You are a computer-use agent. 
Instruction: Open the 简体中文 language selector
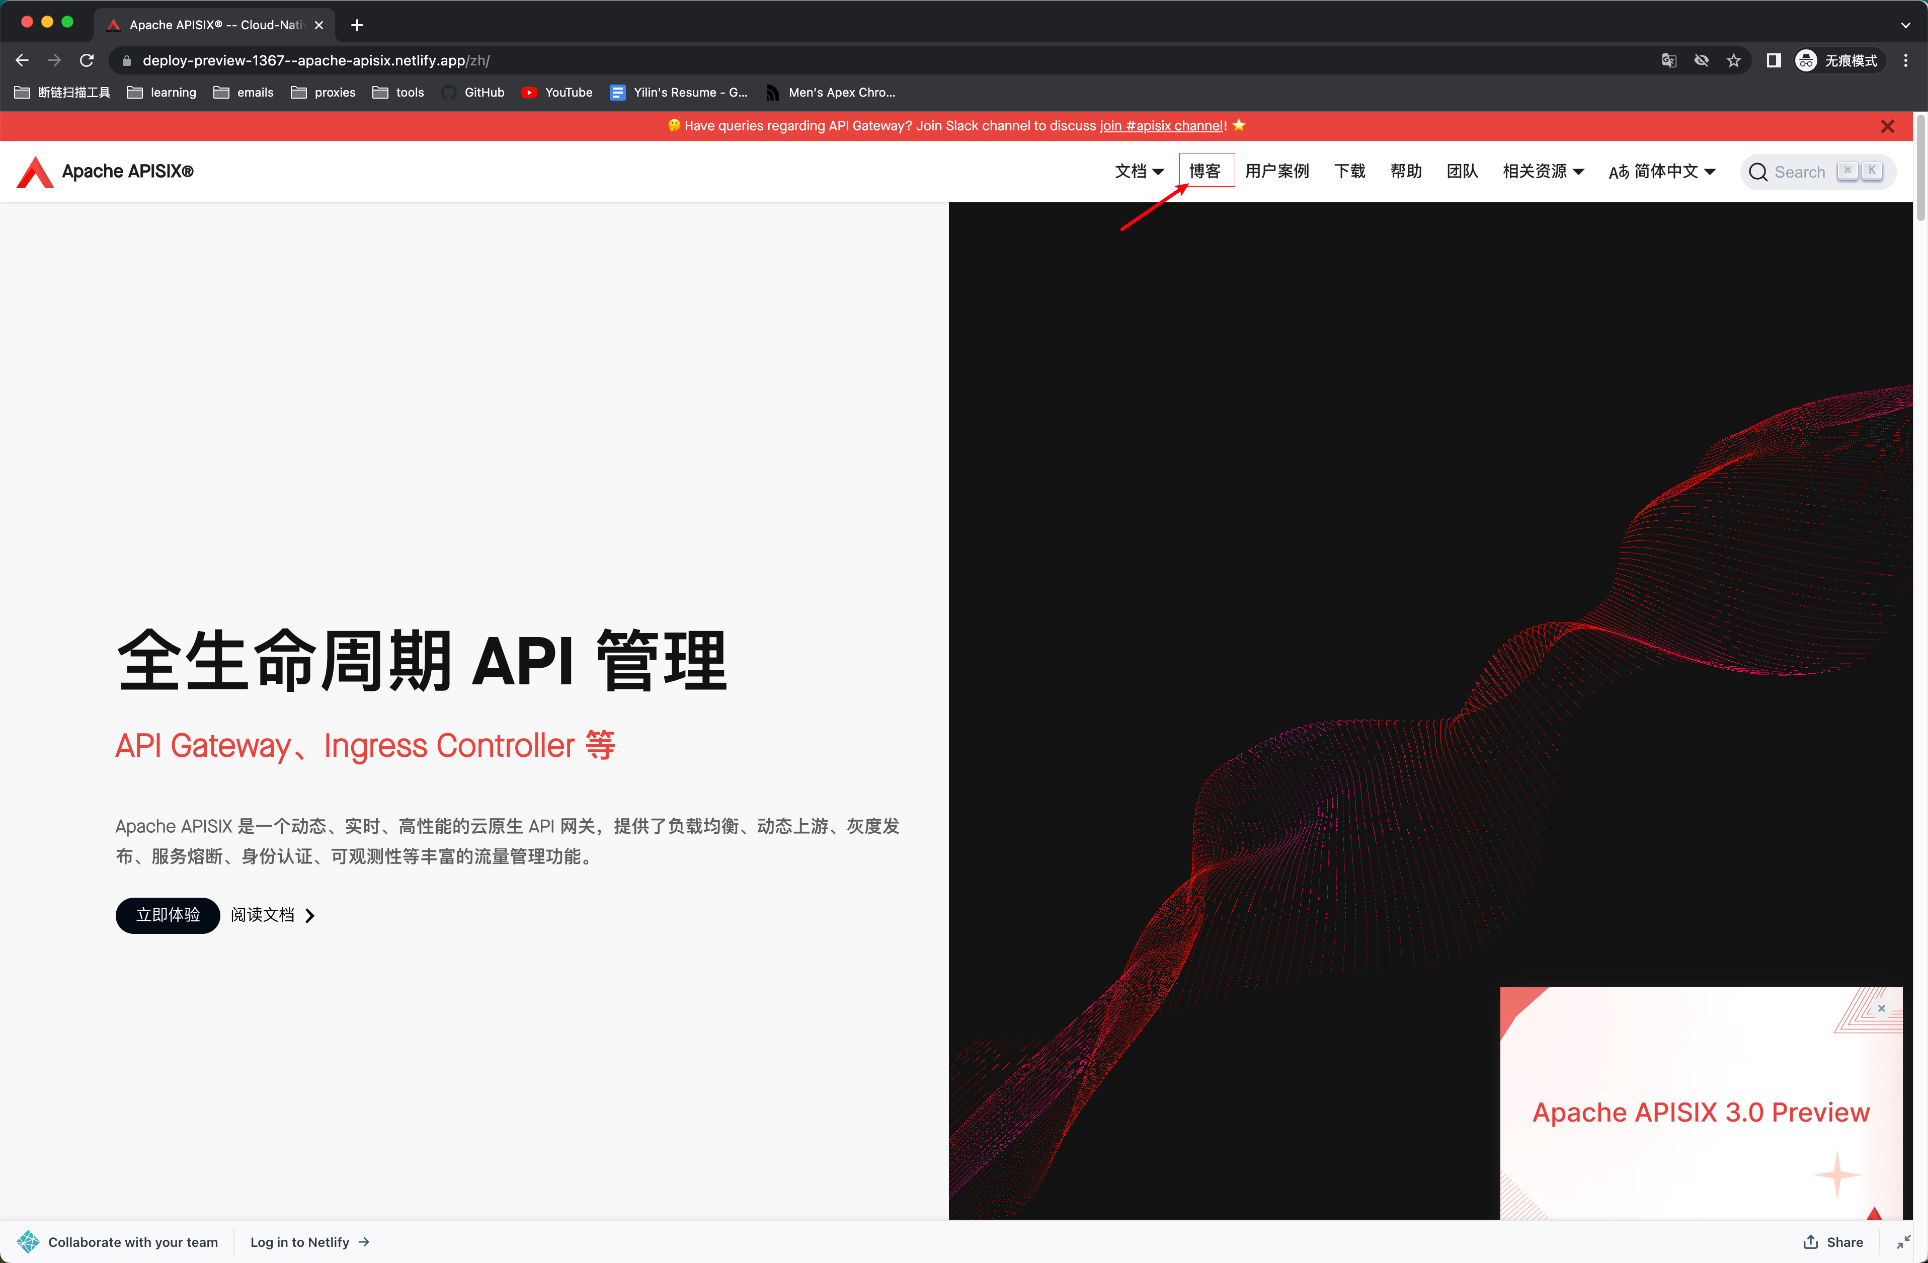tap(1661, 171)
